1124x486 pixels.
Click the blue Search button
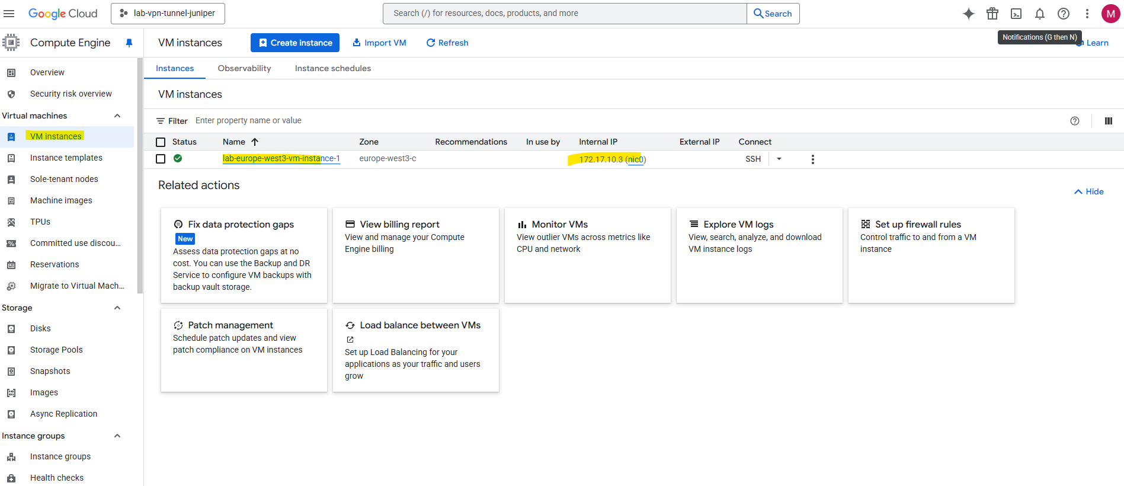773,14
